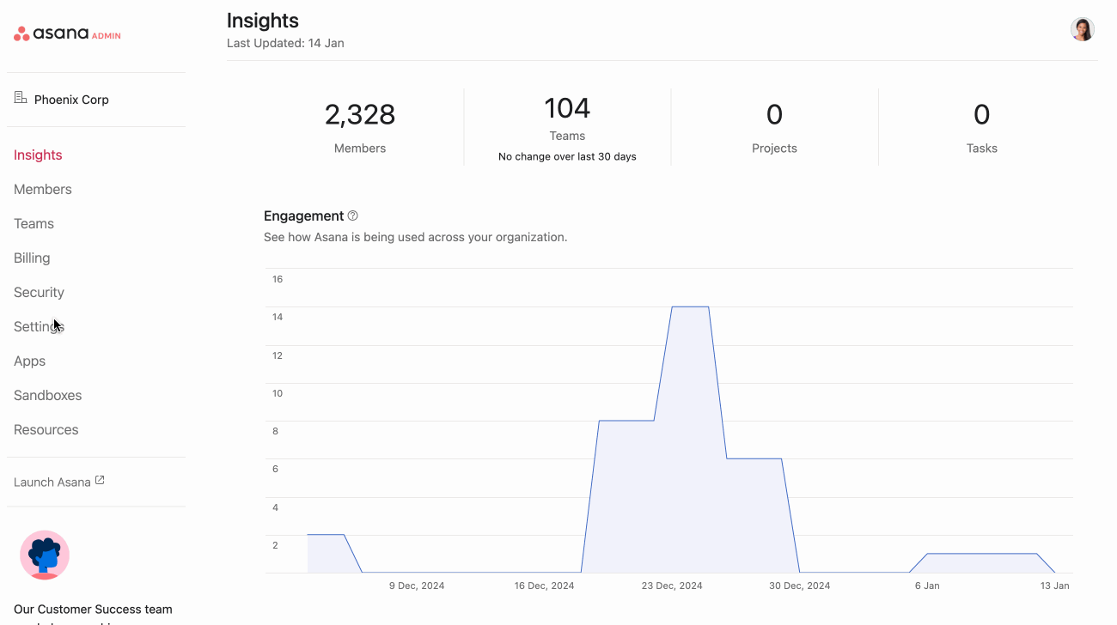Open the Apps page

30,361
